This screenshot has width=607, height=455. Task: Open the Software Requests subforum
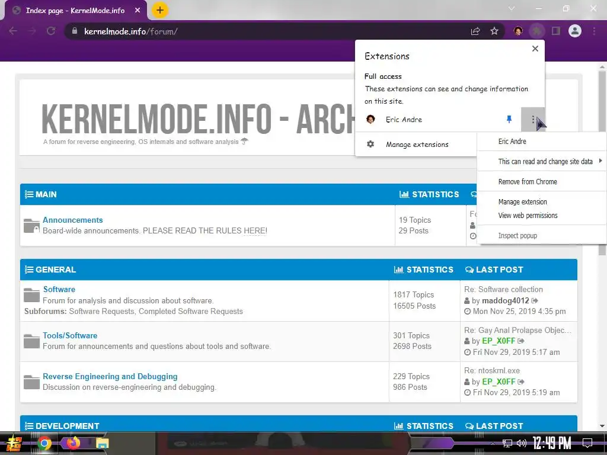(101, 311)
